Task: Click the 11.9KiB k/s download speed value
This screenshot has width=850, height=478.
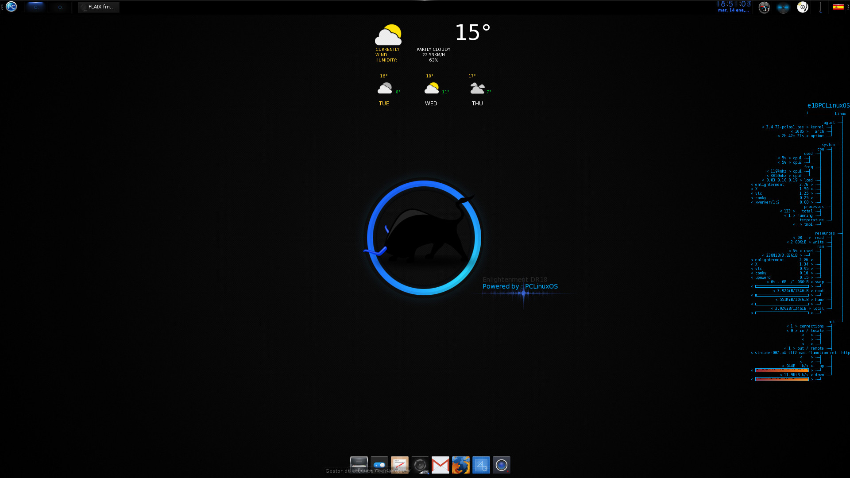Action: point(796,375)
